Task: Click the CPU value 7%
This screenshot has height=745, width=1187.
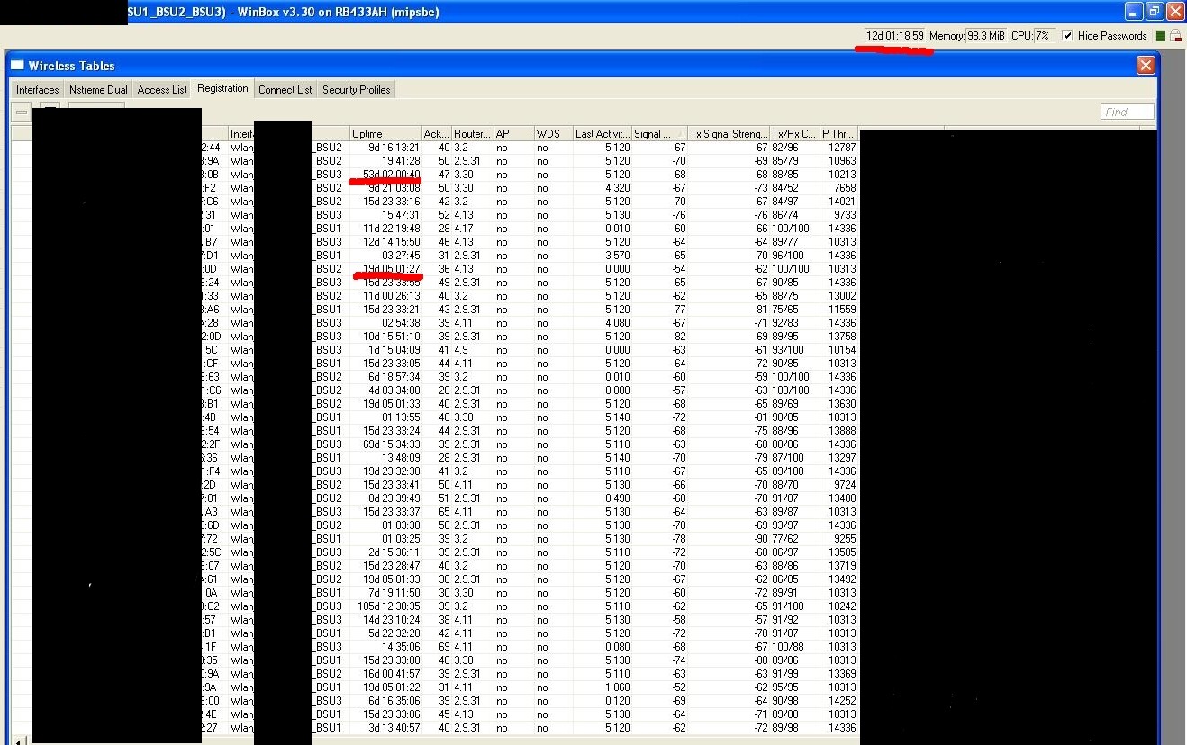Action: pos(1042,36)
